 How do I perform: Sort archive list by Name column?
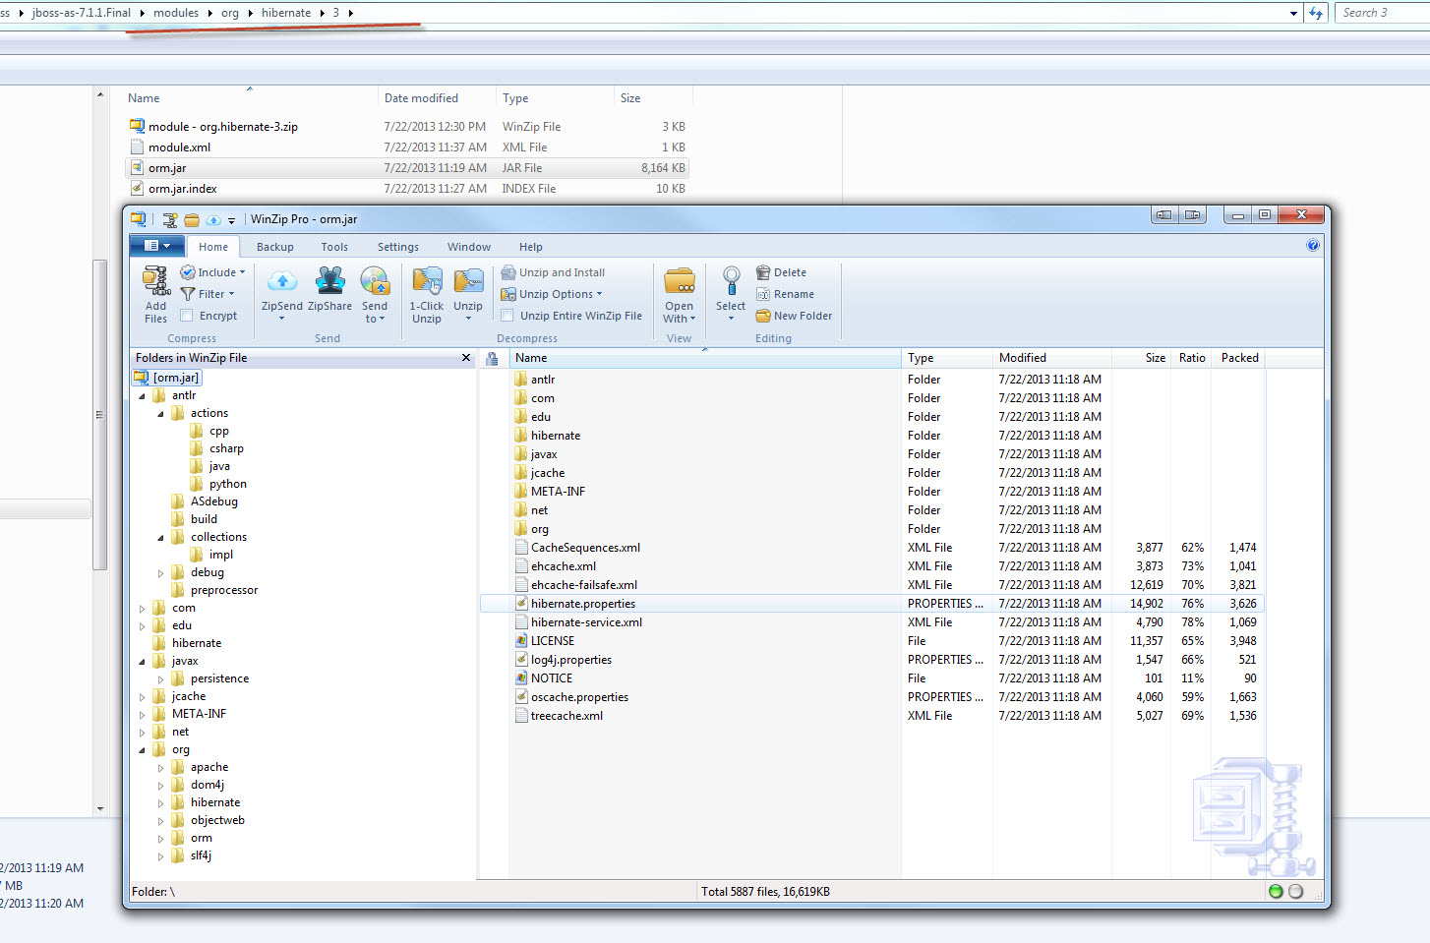(705, 358)
